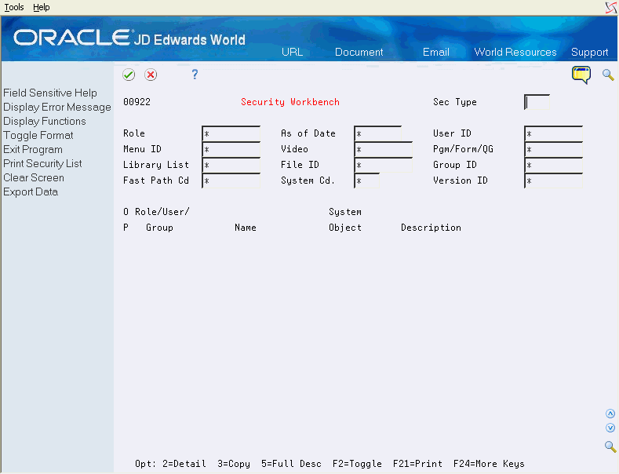Image resolution: width=619 pixels, height=474 pixels.
Task: Click the logo icon in the menu bar corner
Action: tap(611, 7)
